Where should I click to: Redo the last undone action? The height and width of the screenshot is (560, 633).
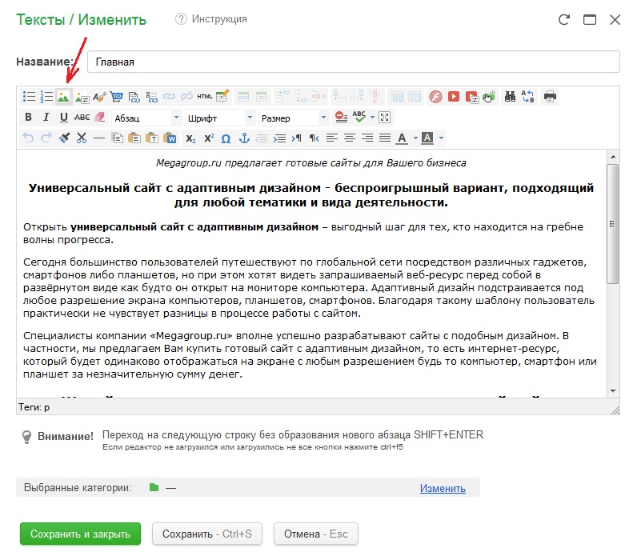[46, 138]
